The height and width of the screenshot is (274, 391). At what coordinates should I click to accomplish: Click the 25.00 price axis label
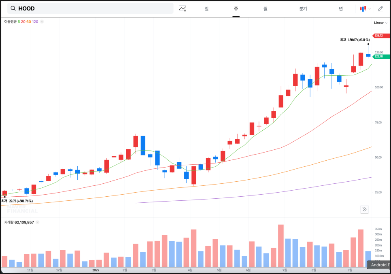[378, 192]
